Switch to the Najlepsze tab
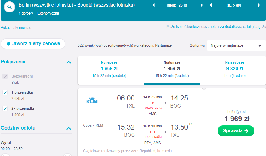266x156 pixels. [109, 69]
